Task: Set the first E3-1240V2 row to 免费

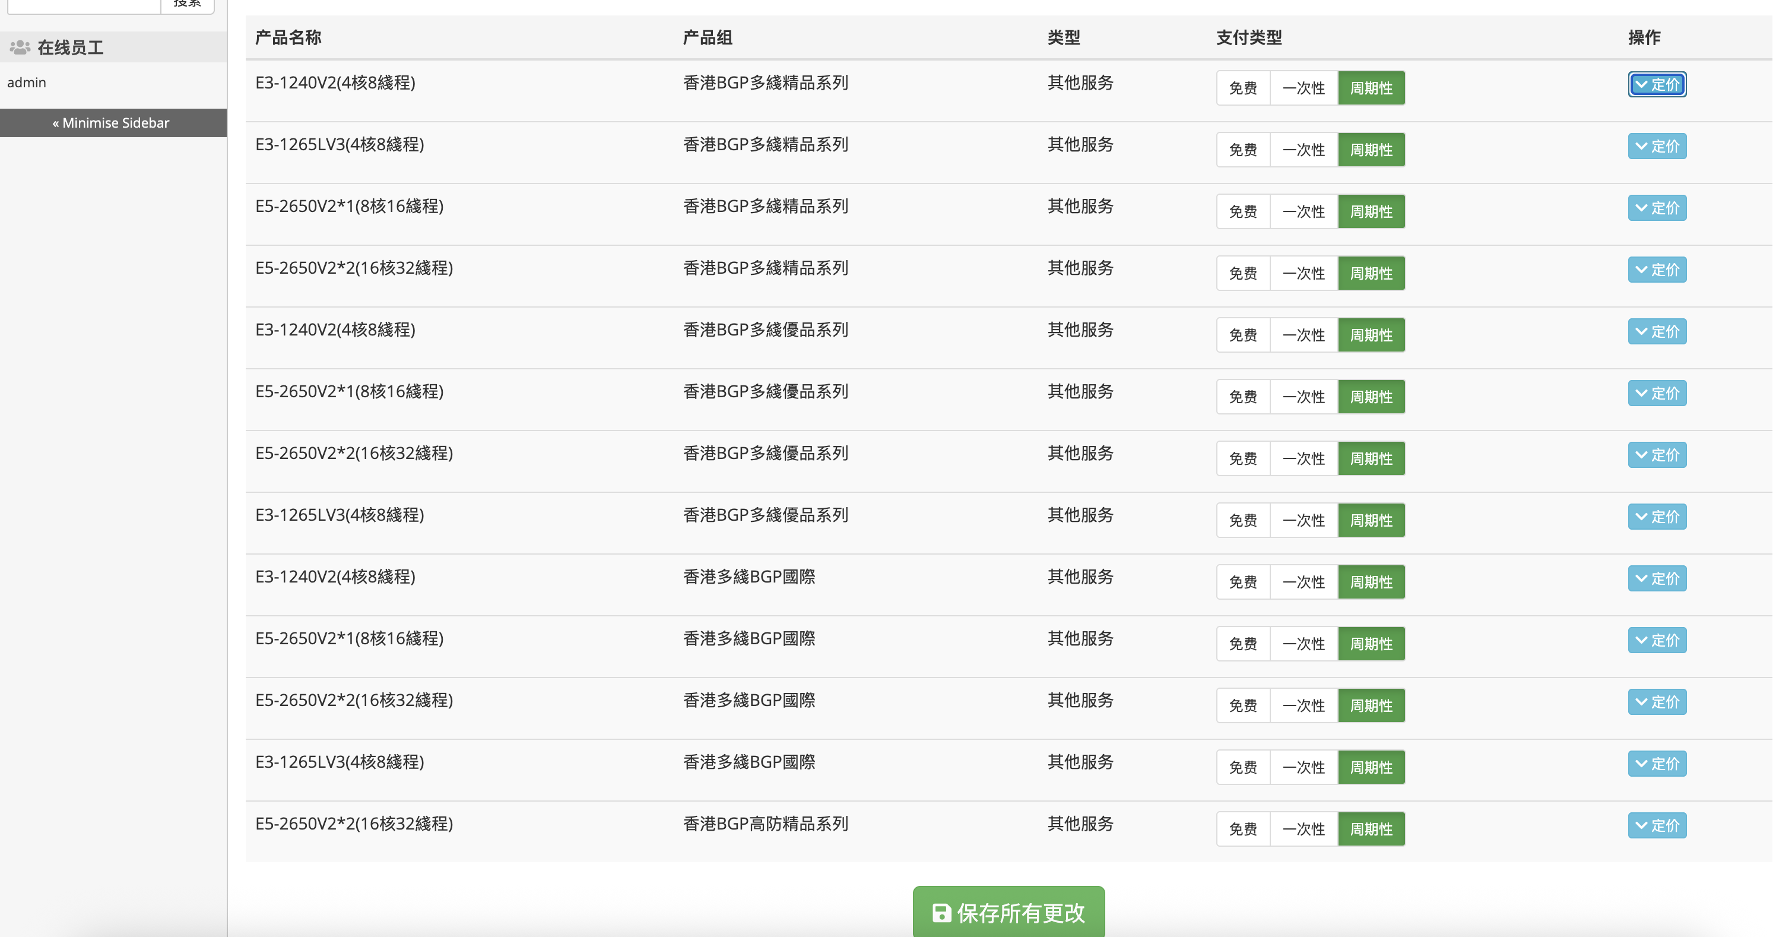Action: [1242, 88]
